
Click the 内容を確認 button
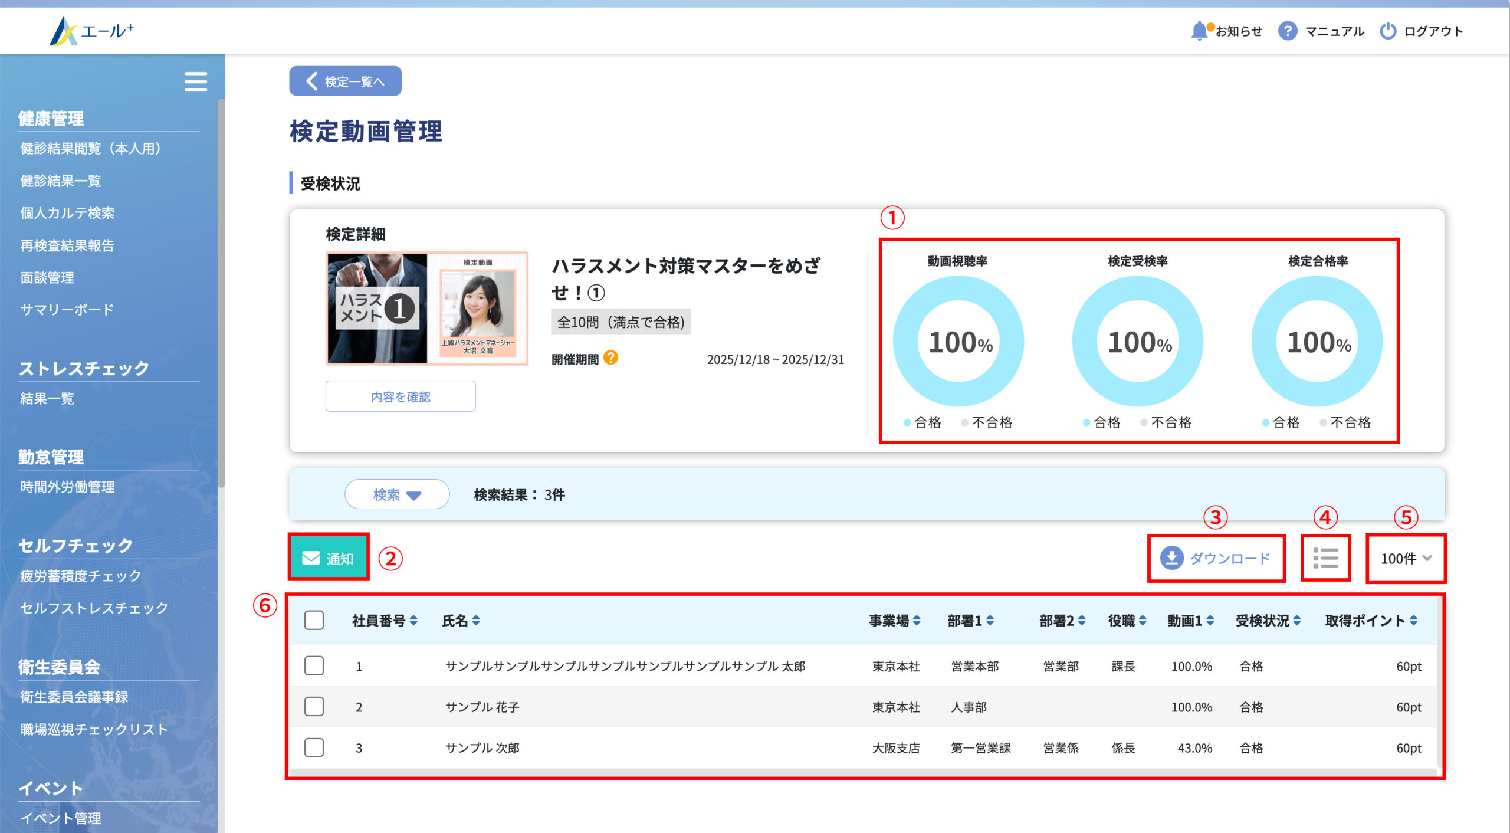401,396
